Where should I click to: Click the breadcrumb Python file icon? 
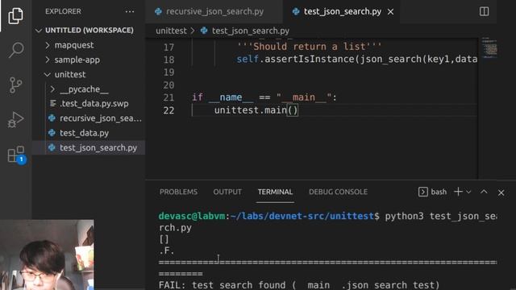coord(204,31)
